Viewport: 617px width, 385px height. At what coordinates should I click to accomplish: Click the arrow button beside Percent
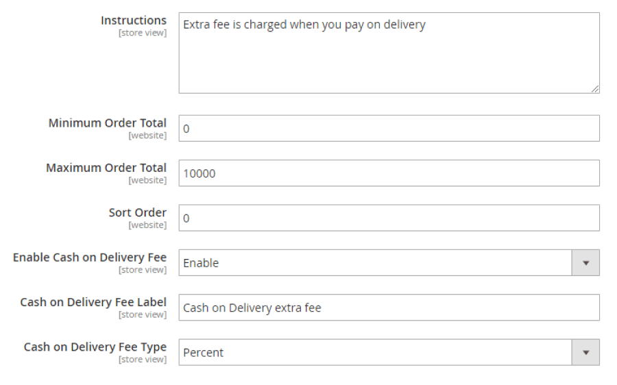tap(585, 353)
